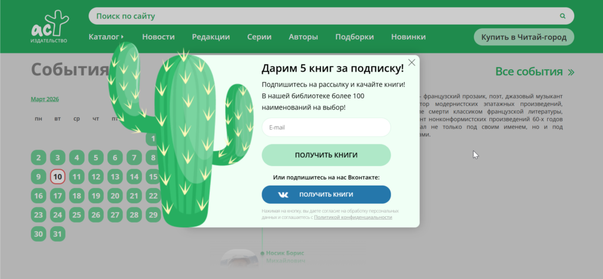Click the Март 2026 calendar month link

tap(45, 99)
